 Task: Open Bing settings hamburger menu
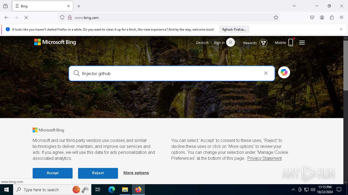(x=302, y=43)
